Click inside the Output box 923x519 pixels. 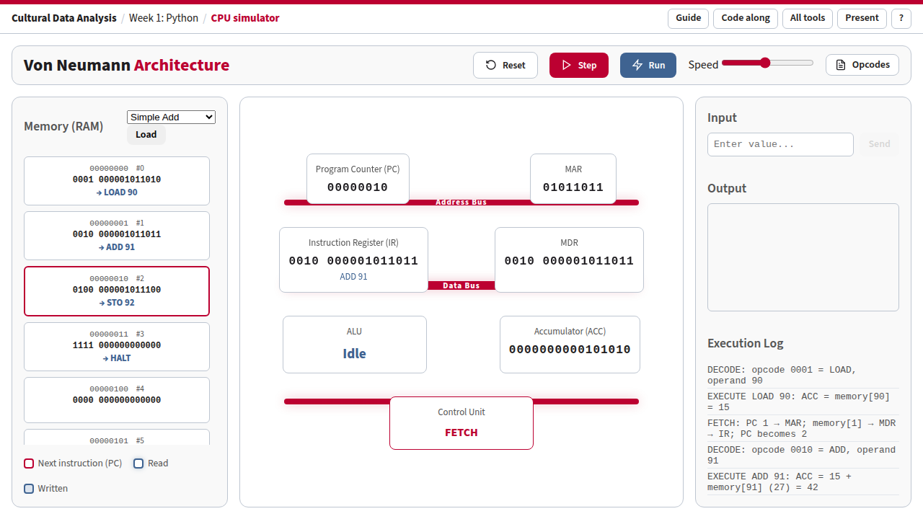[x=803, y=257]
